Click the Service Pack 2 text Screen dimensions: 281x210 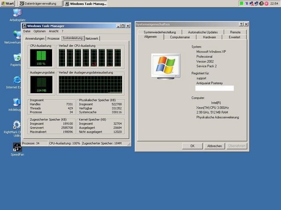point(206,66)
